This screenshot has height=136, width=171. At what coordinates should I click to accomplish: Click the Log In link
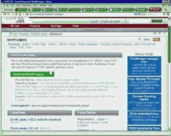pyautogui.click(x=94, y=21)
